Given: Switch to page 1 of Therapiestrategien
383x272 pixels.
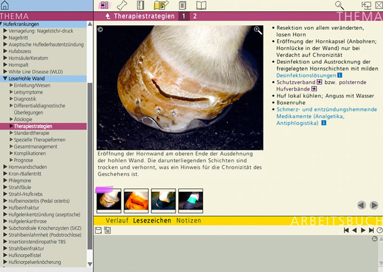Looking at the screenshot, I should coord(184,16).
